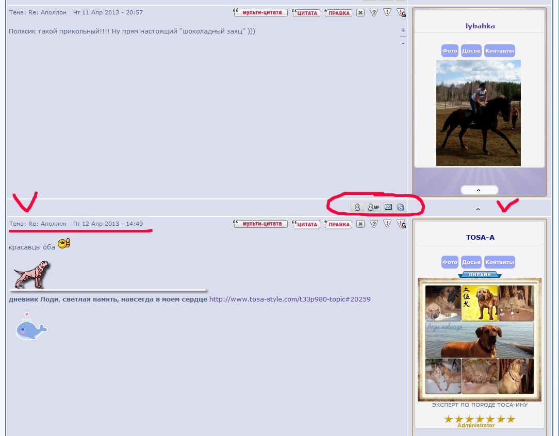
Task: Open the TOSA-A username link
Action: click(480, 237)
